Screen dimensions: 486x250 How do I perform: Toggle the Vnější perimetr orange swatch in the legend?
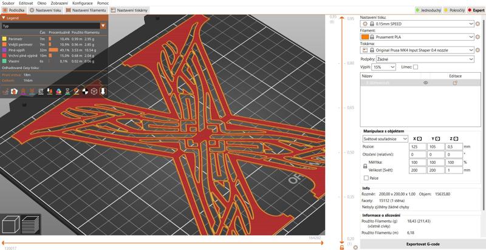pyautogui.click(x=4, y=44)
